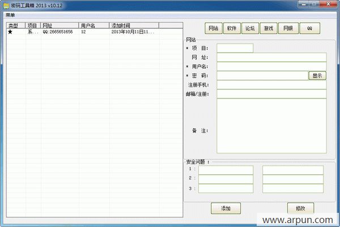
Task: Select the star icon in first row
Action: coord(10,32)
